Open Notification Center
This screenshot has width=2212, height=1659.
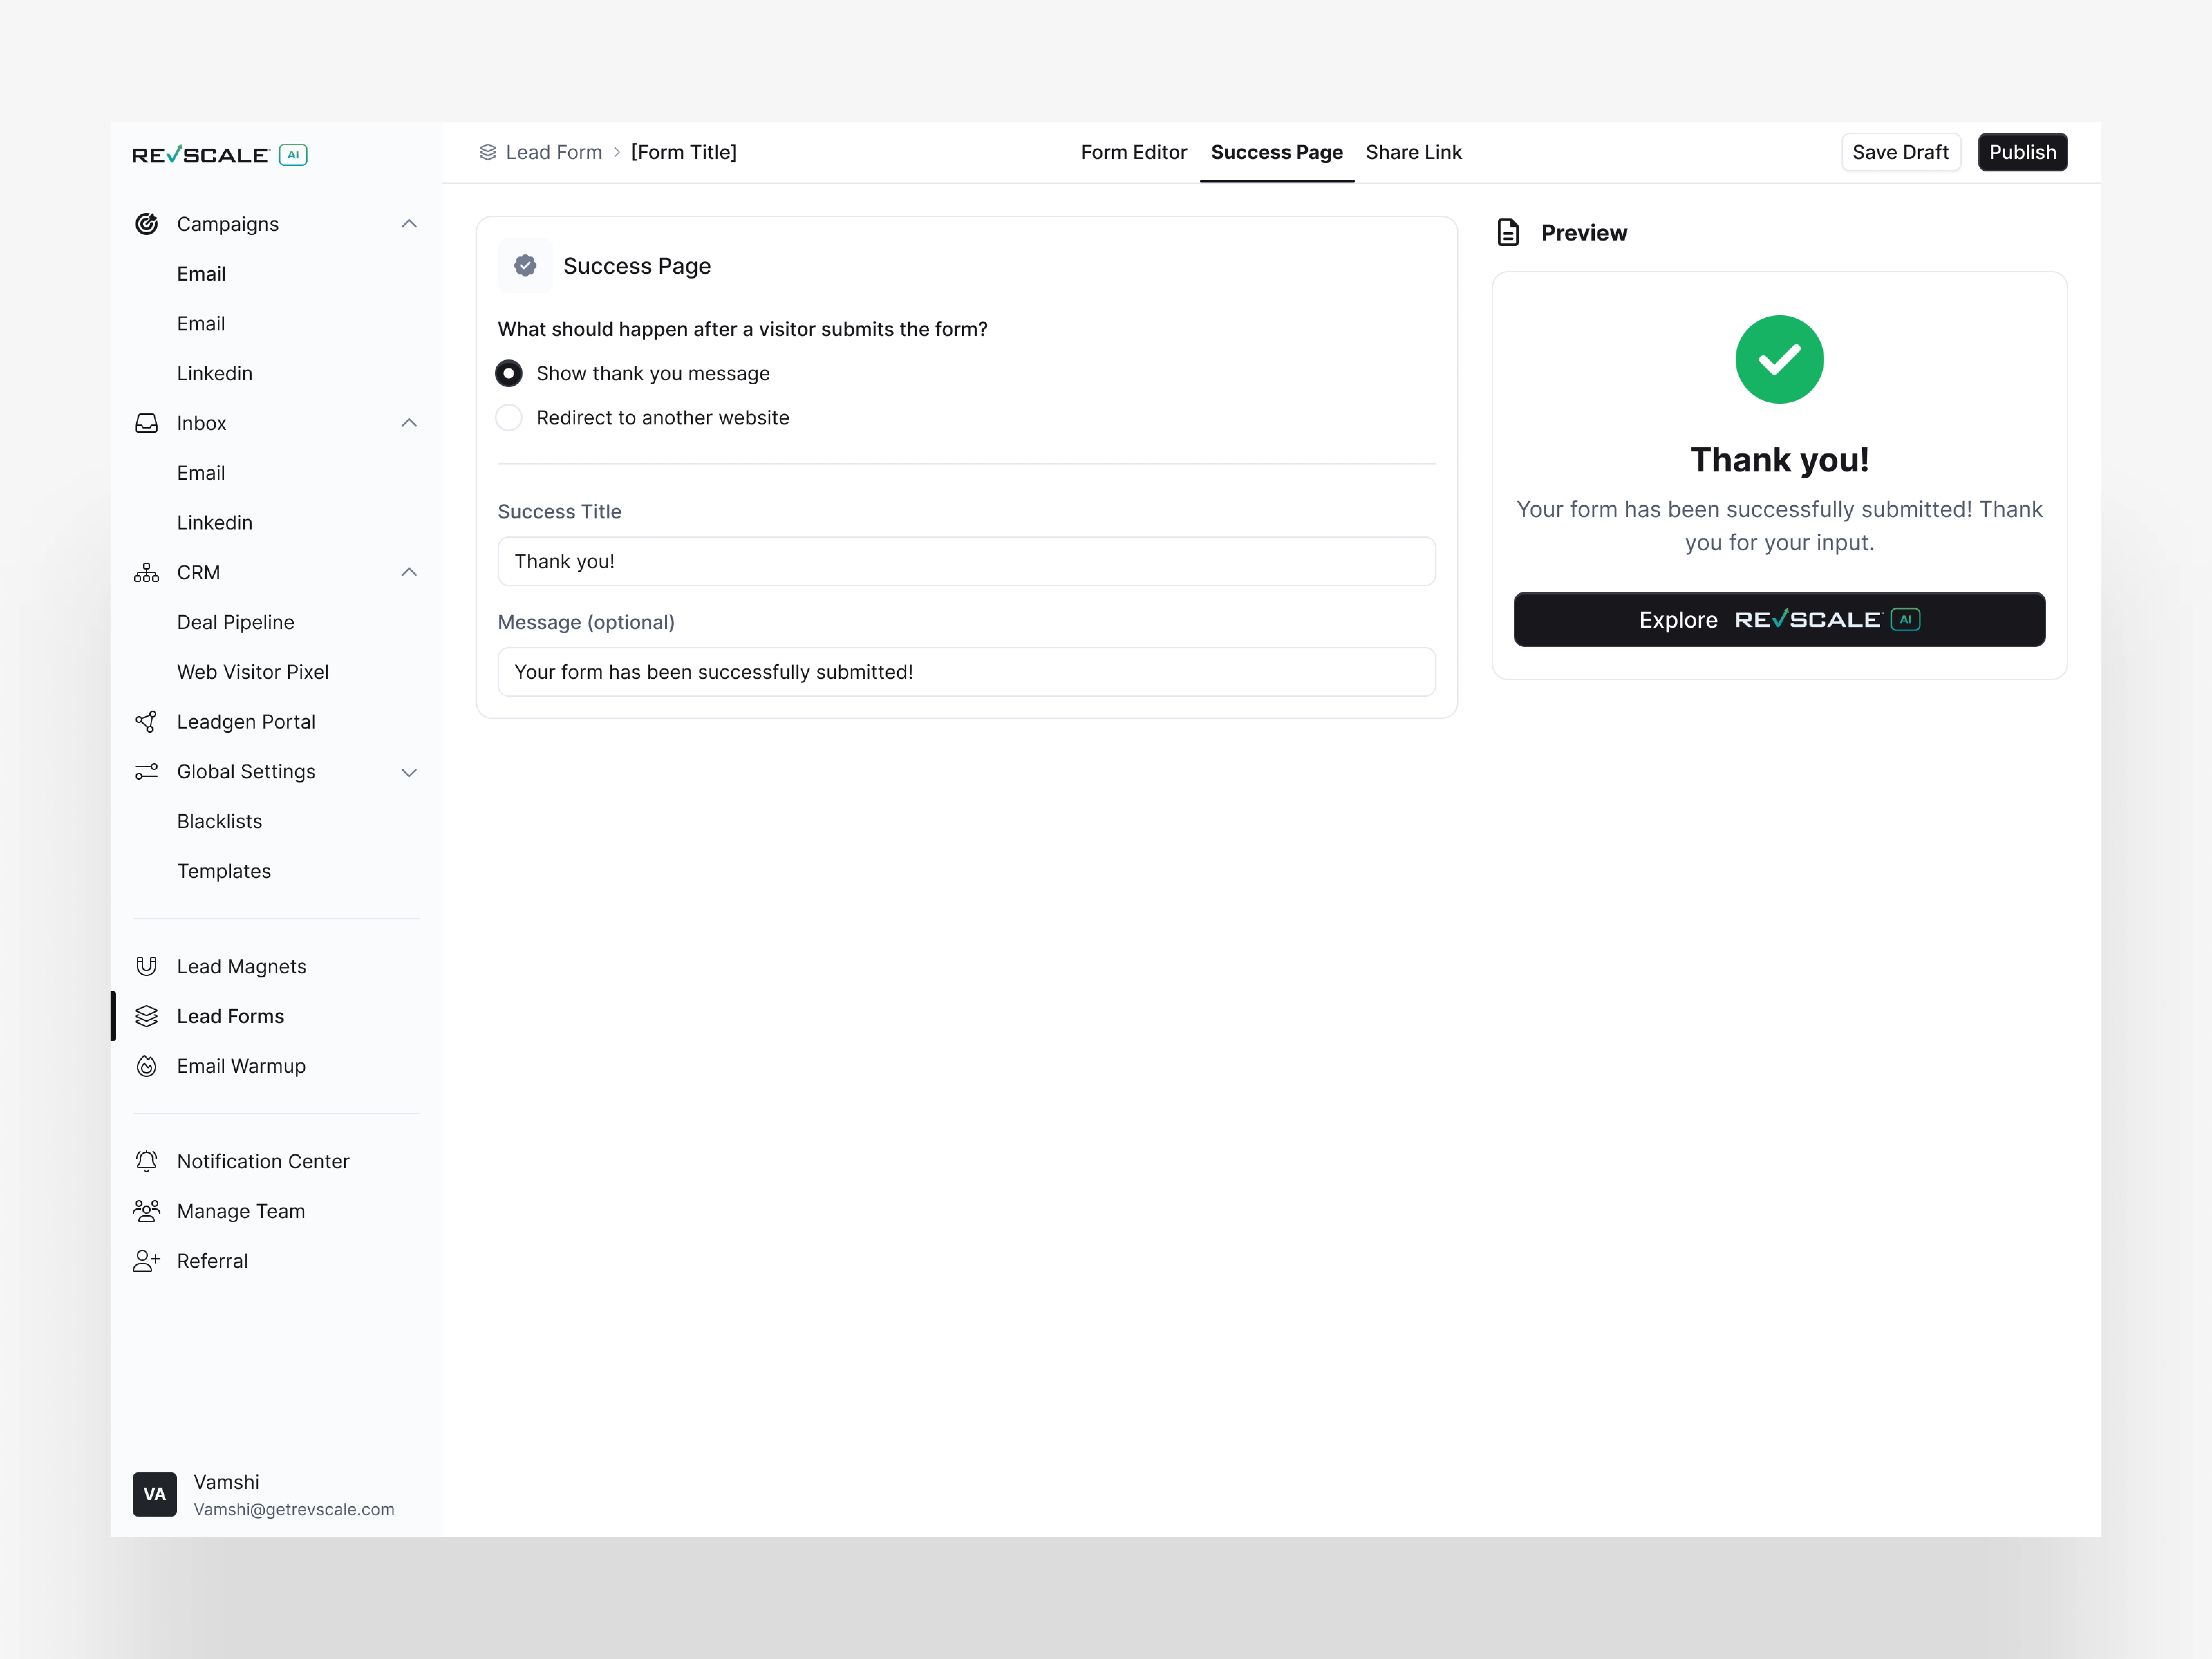tap(263, 1161)
